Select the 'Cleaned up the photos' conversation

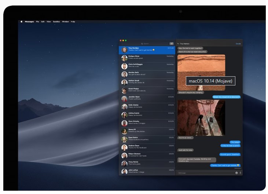147,131
